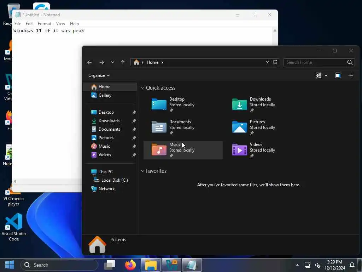
Task: Open notification center bell icon
Action: click(352, 265)
